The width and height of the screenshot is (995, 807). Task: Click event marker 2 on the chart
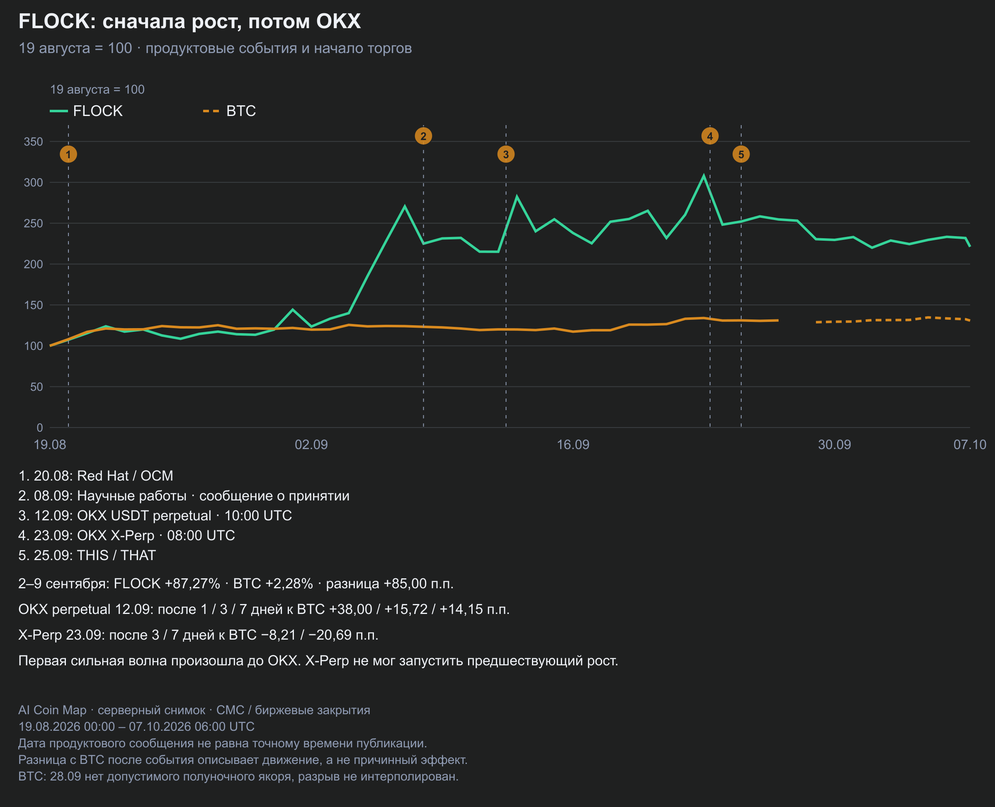tap(423, 136)
